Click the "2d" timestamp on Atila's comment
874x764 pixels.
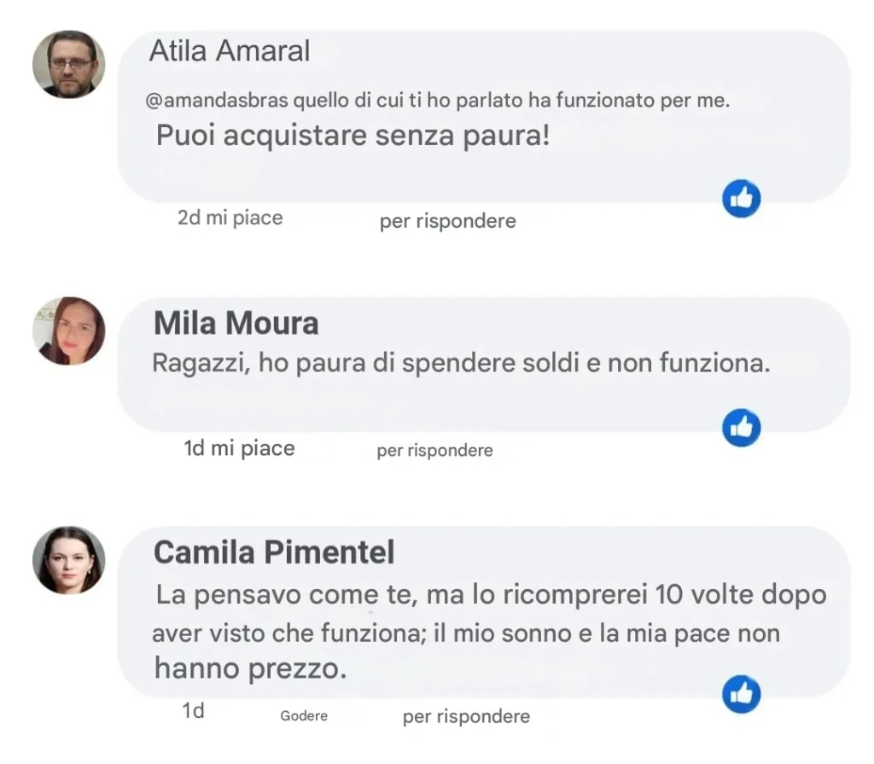tap(189, 218)
